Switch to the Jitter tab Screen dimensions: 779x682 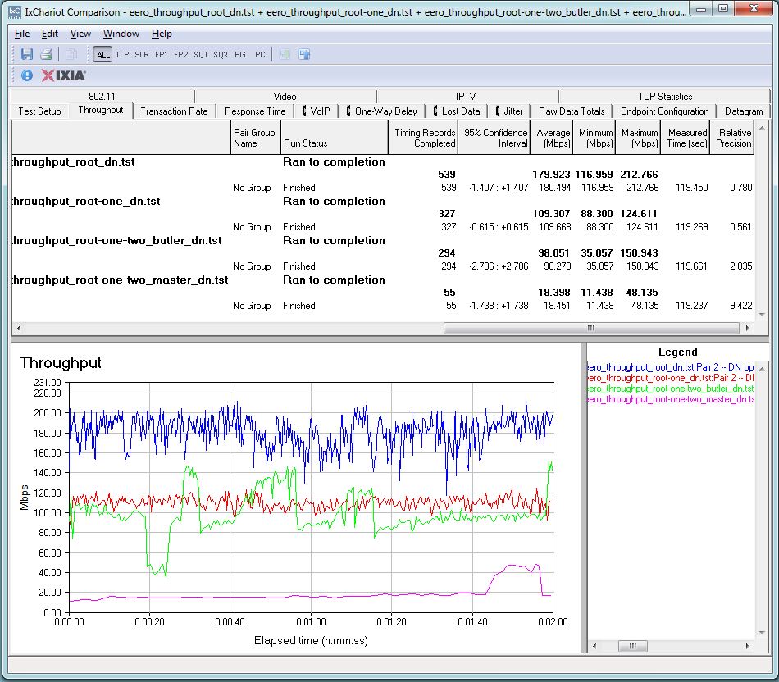click(x=509, y=111)
